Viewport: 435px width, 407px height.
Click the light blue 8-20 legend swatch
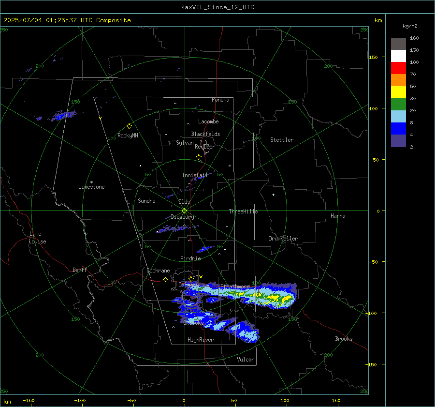point(398,117)
